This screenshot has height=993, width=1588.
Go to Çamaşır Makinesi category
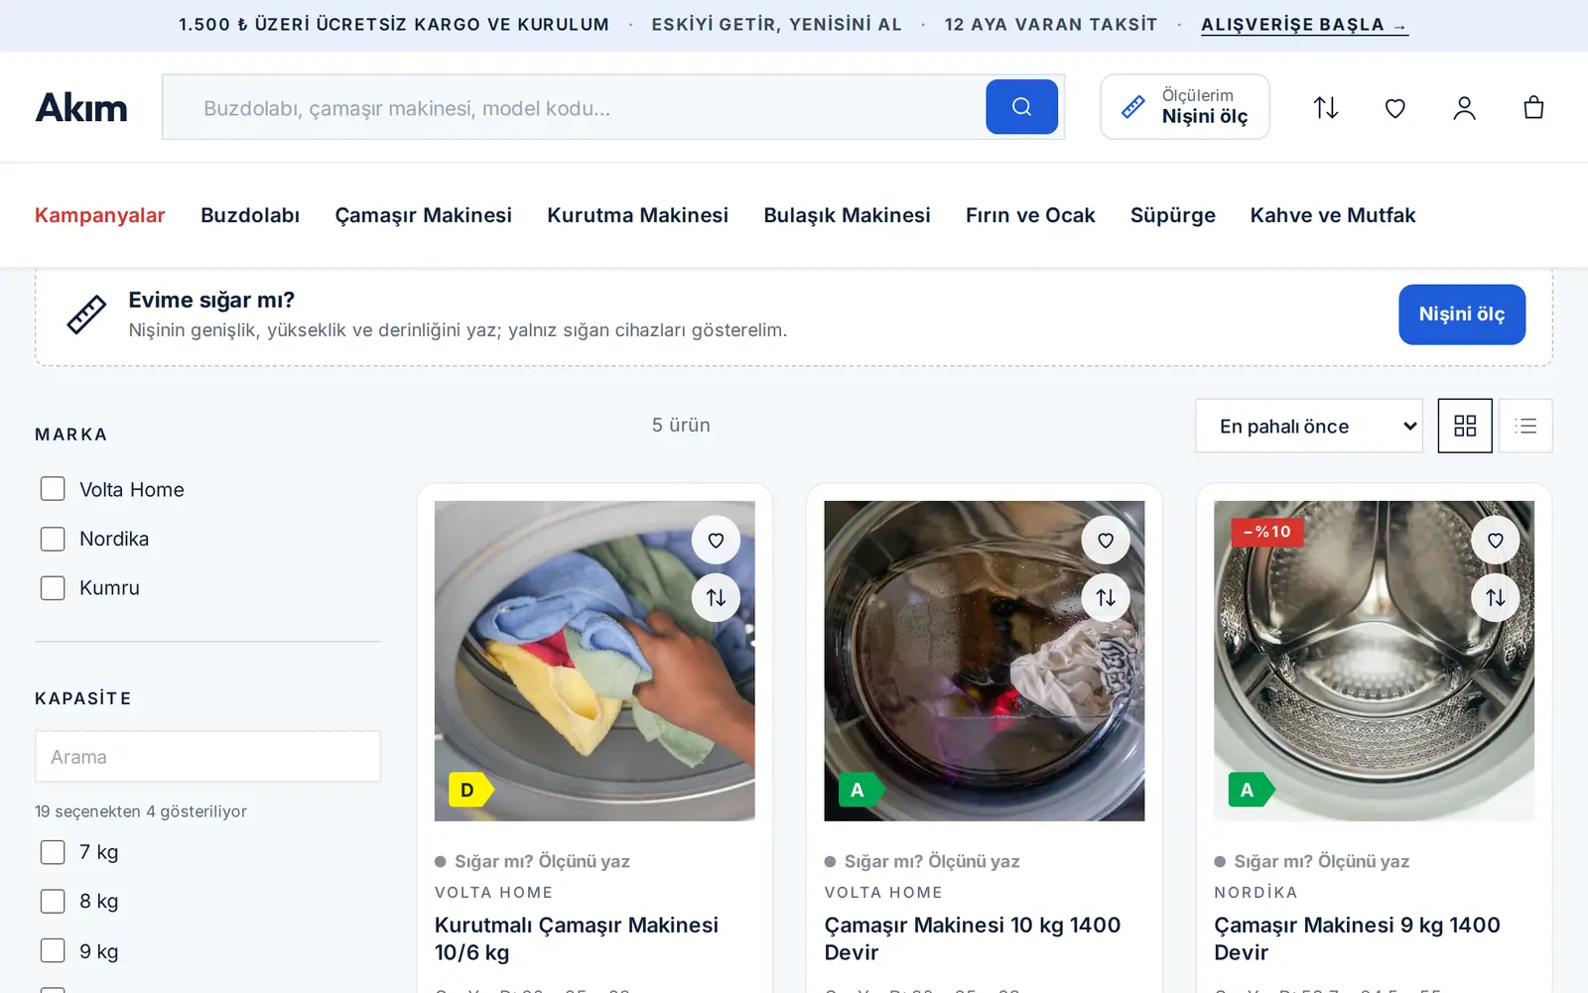[424, 215]
